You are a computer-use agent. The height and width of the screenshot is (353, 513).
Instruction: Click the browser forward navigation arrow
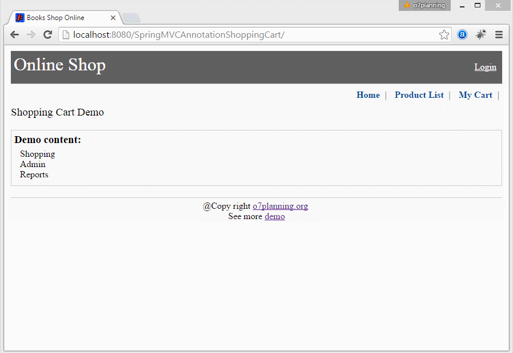31,34
